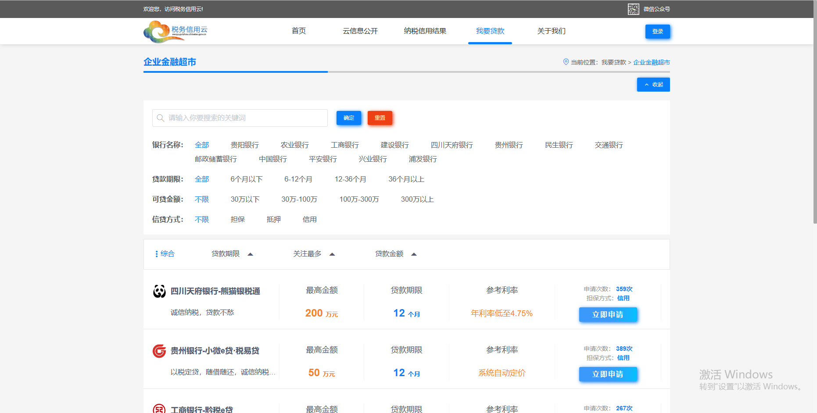817x413 pixels.
Task: Select 贵阳银行 in the bank name filter
Action: coord(244,145)
